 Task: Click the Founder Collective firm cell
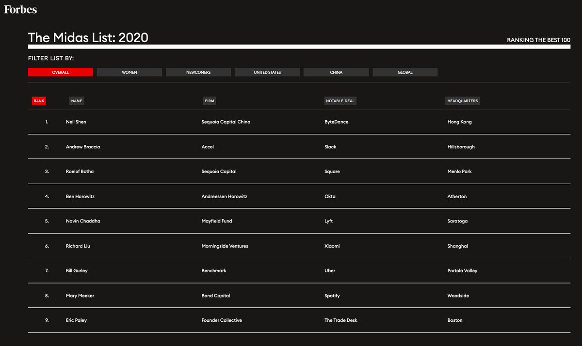pyautogui.click(x=222, y=320)
